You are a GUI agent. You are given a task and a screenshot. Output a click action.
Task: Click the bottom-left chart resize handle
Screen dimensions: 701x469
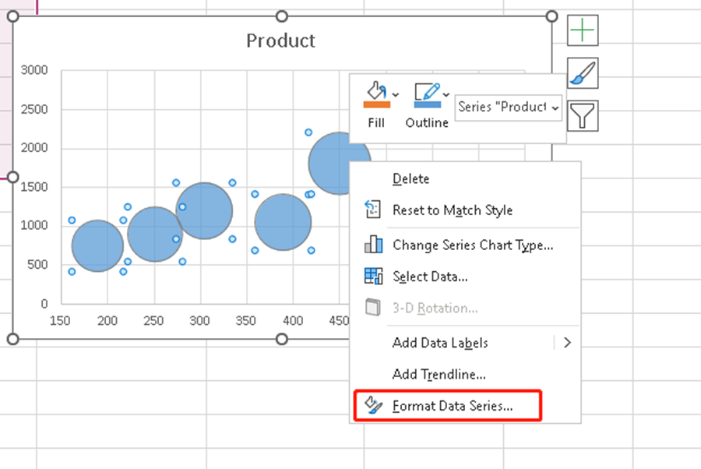coord(13,339)
